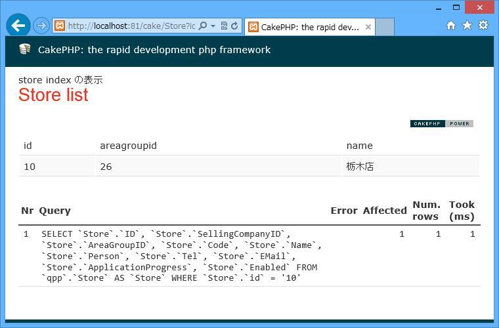Viewport: 499px width, 328px height.
Task: Expand the address bar autocomplete dropdown arrow
Action: (x=213, y=26)
